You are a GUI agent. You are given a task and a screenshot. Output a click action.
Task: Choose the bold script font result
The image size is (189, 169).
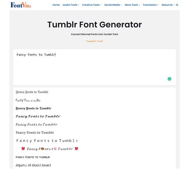pos(38,116)
